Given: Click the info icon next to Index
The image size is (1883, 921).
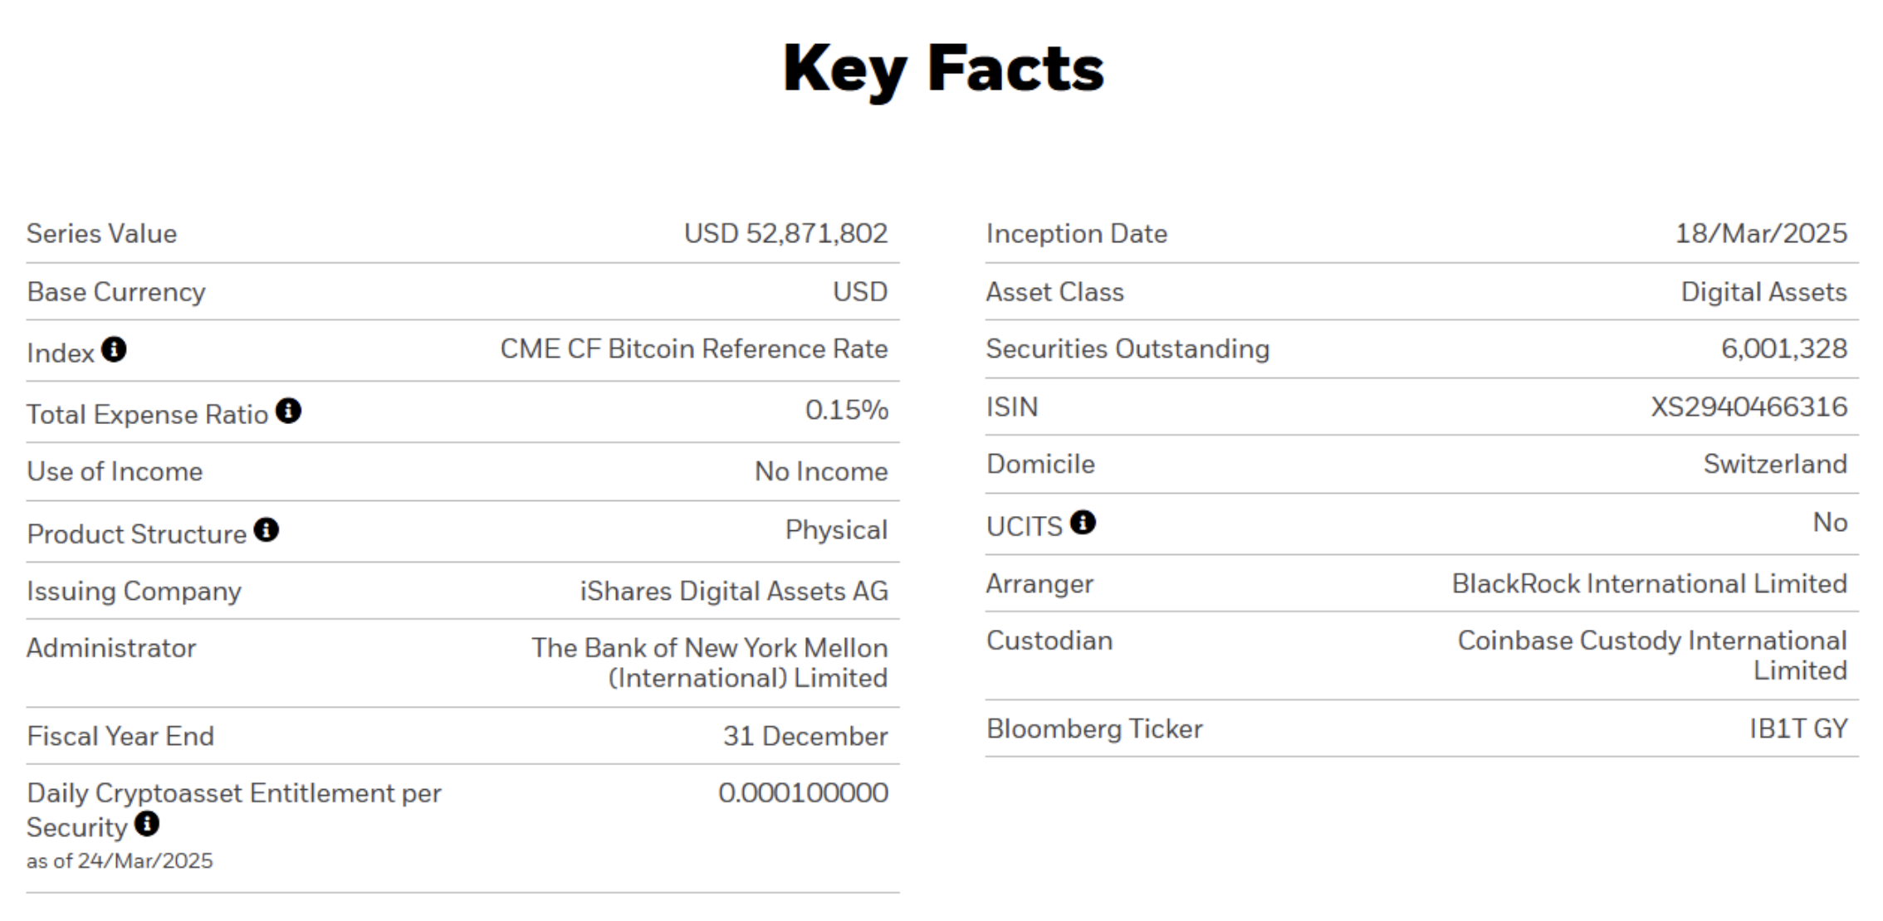Looking at the screenshot, I should (x=114, y=350).
